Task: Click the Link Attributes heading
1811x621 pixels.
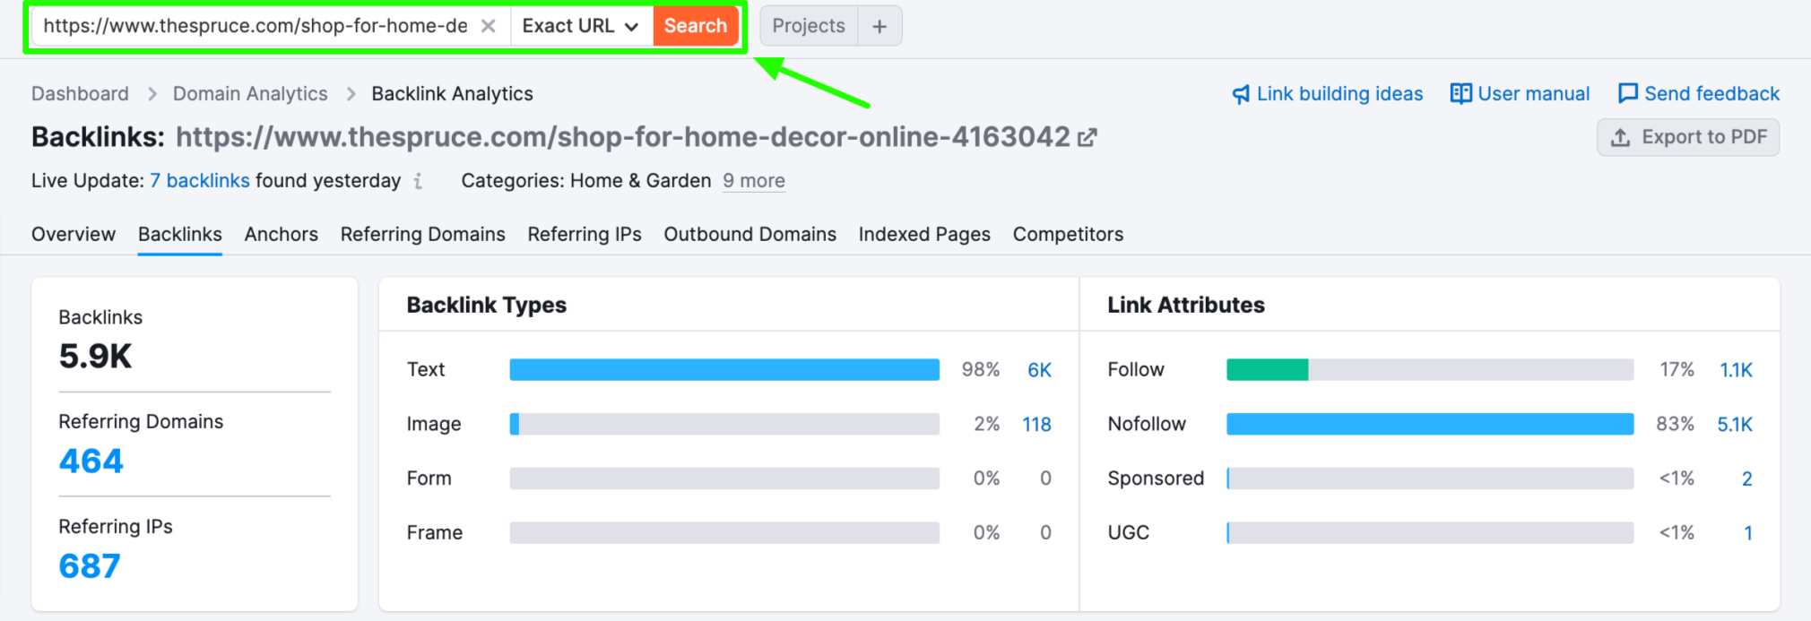Action: [x=1186, y=306]
